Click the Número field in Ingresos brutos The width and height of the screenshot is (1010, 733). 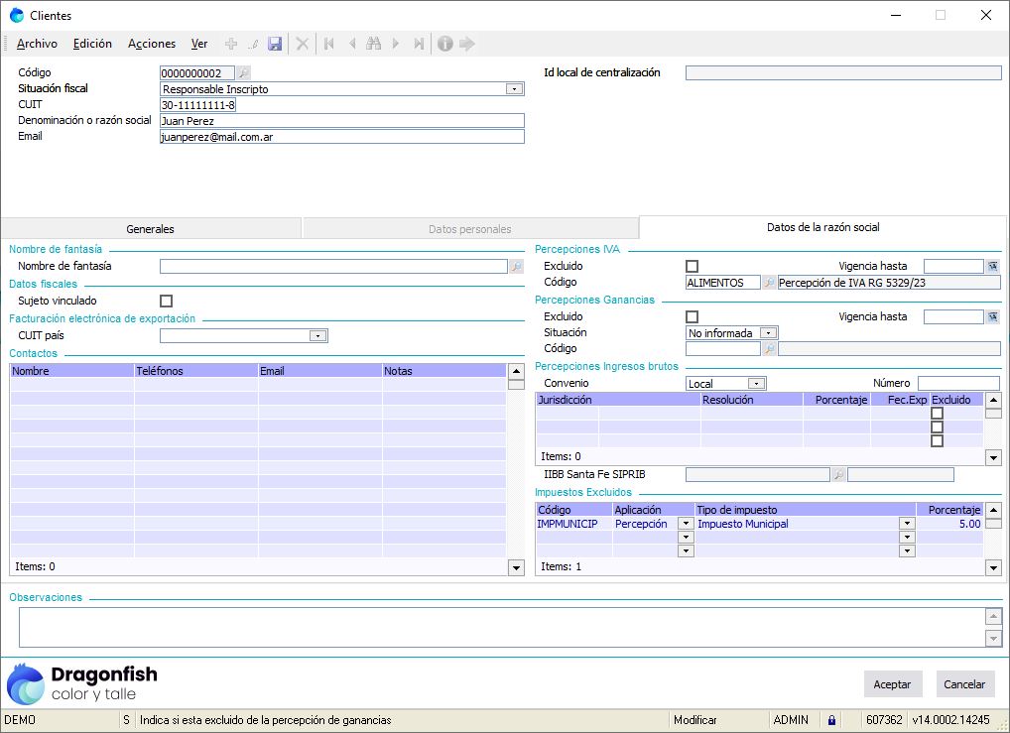pos(958,383)
